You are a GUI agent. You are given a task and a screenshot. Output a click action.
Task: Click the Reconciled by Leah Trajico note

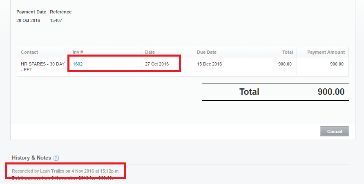tap(66, 171)
